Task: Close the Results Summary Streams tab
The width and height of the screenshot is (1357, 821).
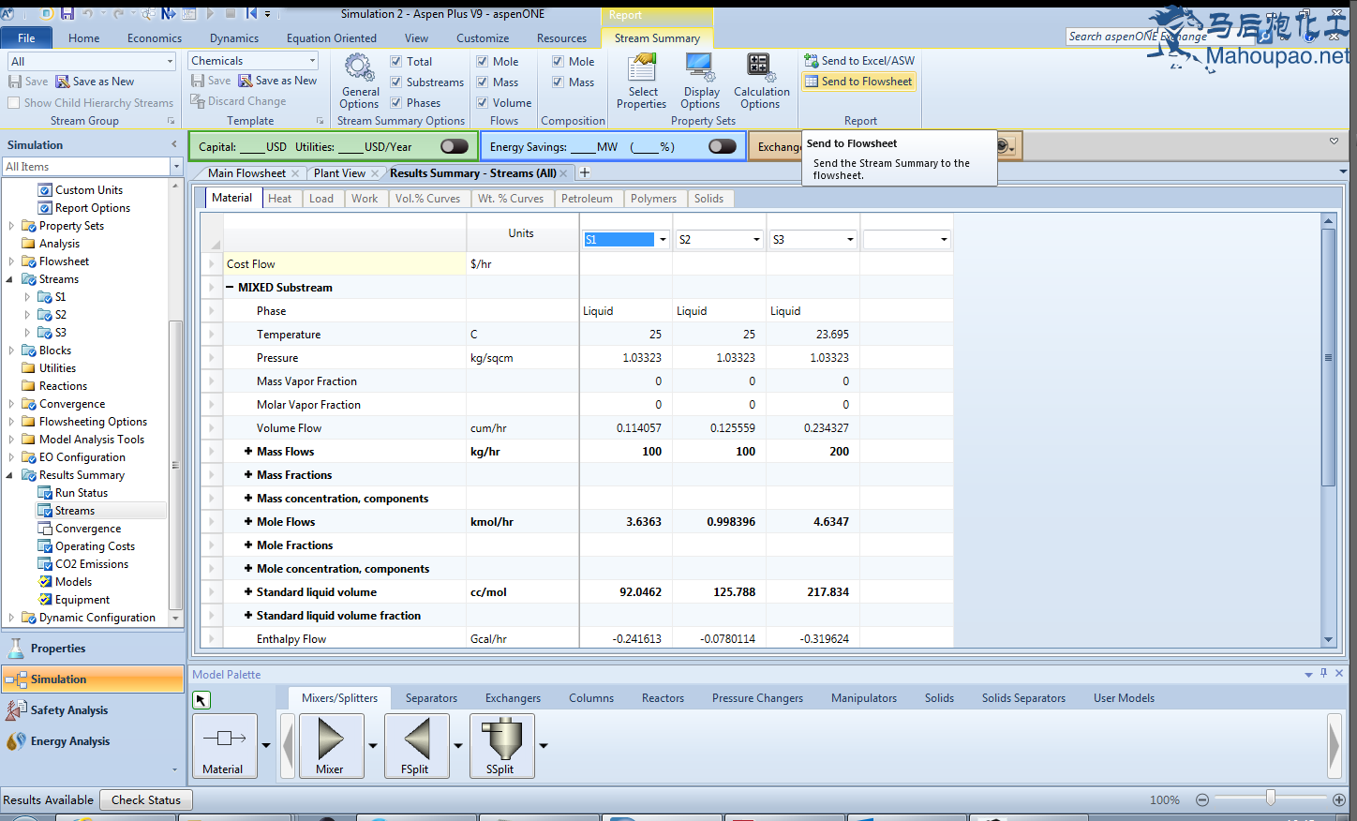Action: tap(563, 173)
